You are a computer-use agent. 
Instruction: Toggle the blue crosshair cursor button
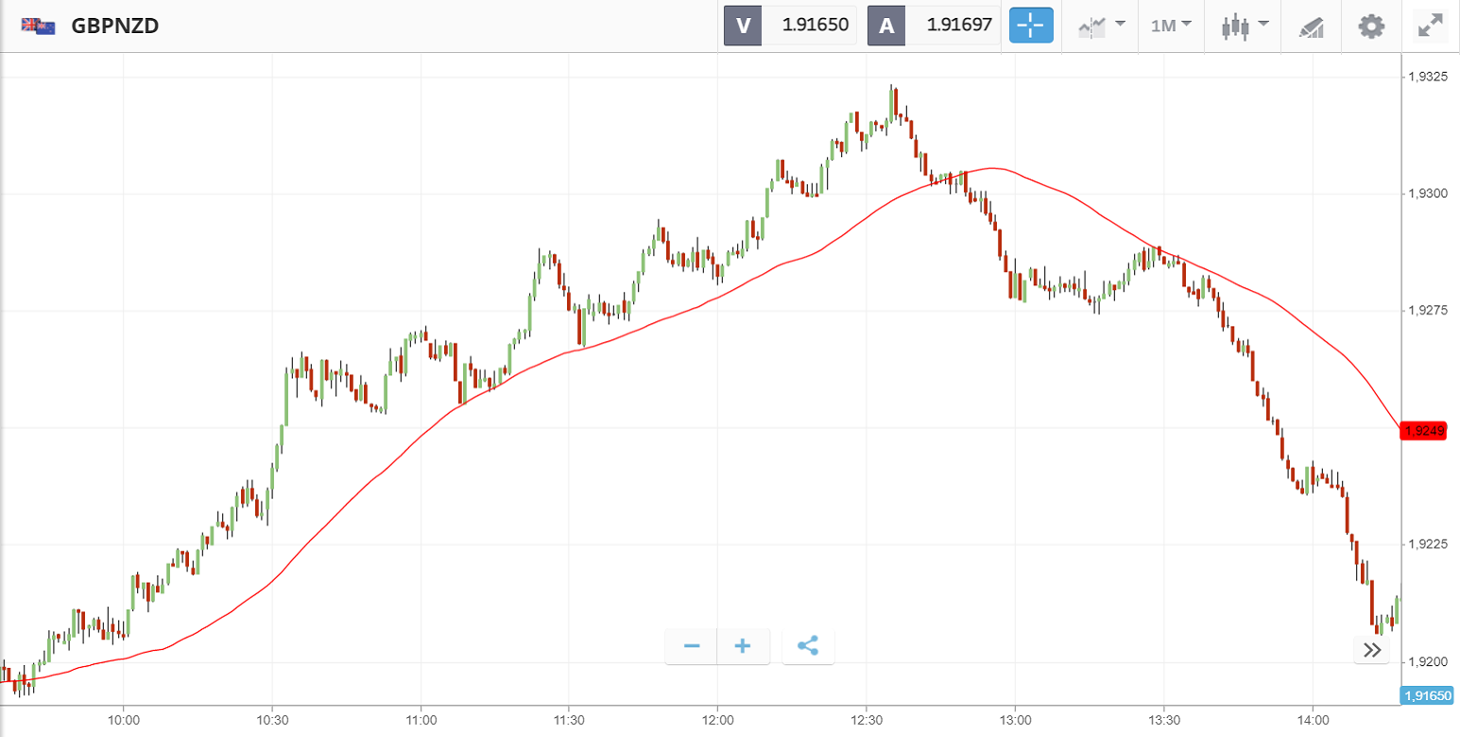point(1031,26)
